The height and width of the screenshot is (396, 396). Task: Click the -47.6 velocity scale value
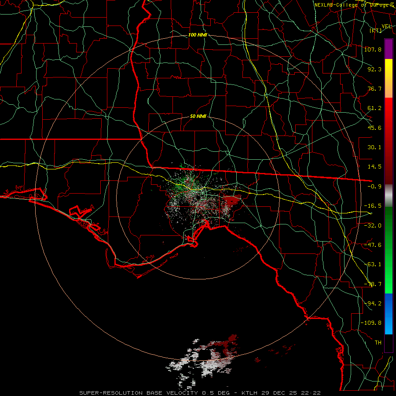(x=373, y=245)
